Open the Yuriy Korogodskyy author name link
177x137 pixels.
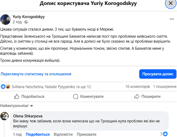click(x=29, y=17)
